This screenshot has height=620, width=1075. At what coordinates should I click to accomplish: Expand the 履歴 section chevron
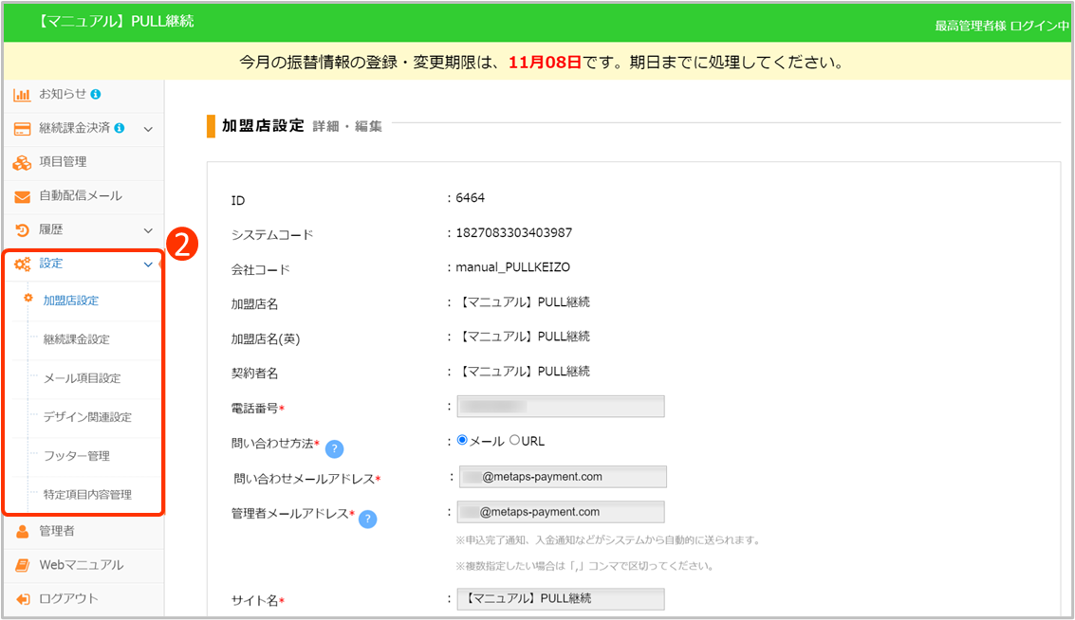tap(148, 230)
